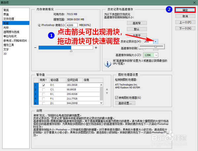
Task: Click the 183.38GB free space cell
Action: tap(72, 85)
